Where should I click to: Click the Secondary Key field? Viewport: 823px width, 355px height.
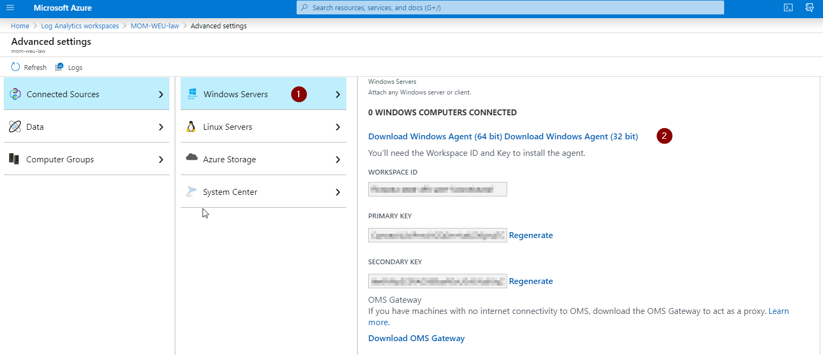437,281
